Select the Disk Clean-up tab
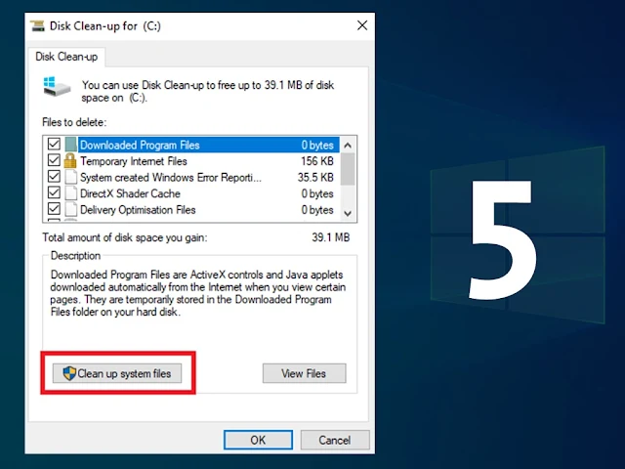The height and width of the screenshot is (469, 625). 66,57
